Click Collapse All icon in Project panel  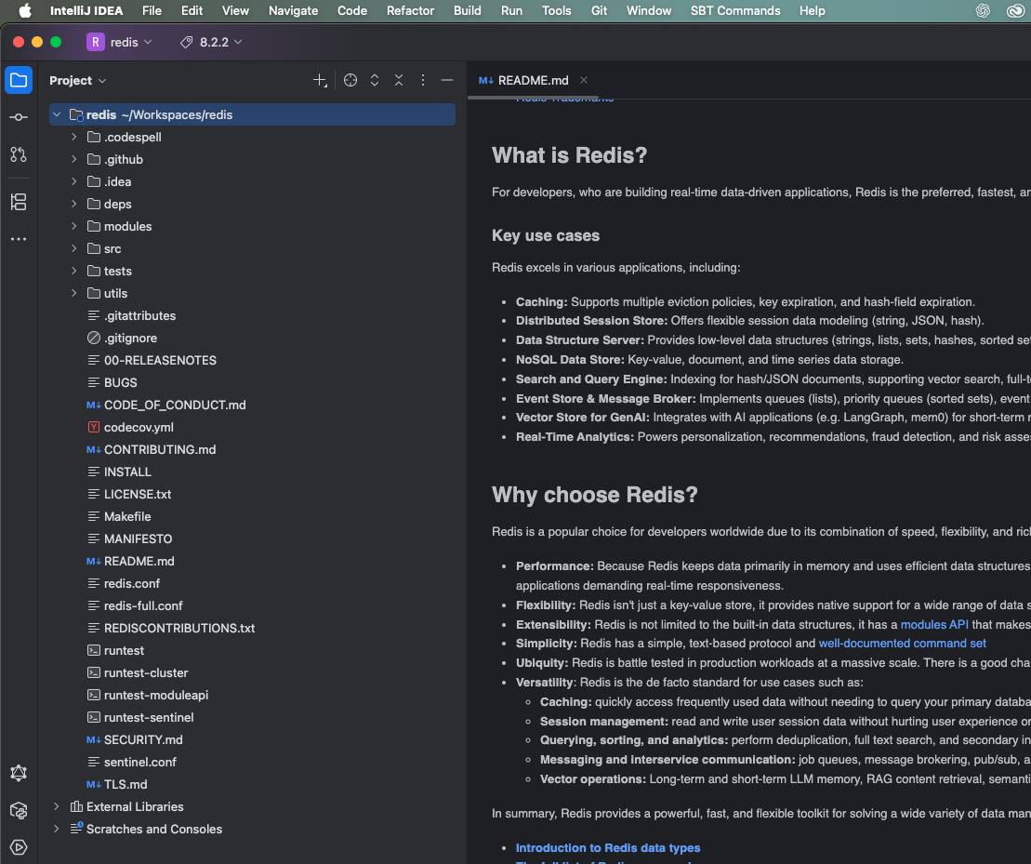(399, 80)
